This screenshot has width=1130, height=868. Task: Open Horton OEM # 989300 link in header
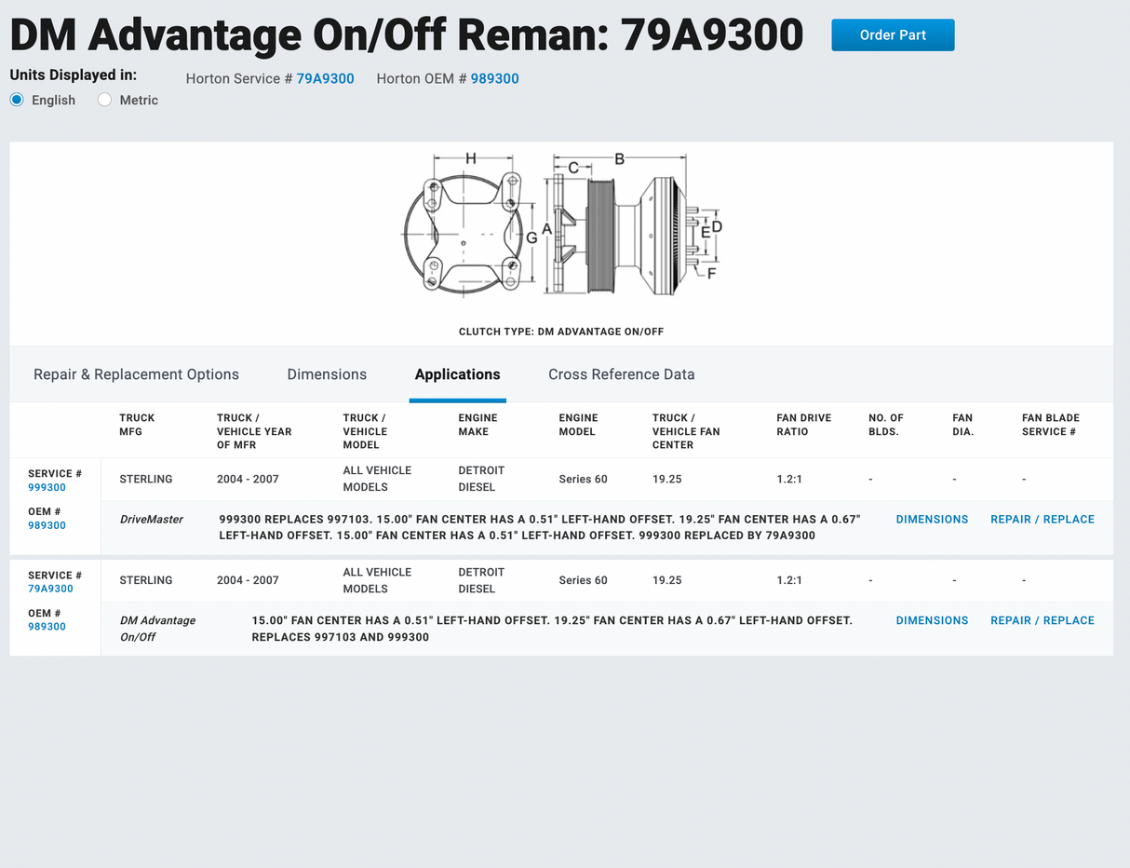[494, 79]
